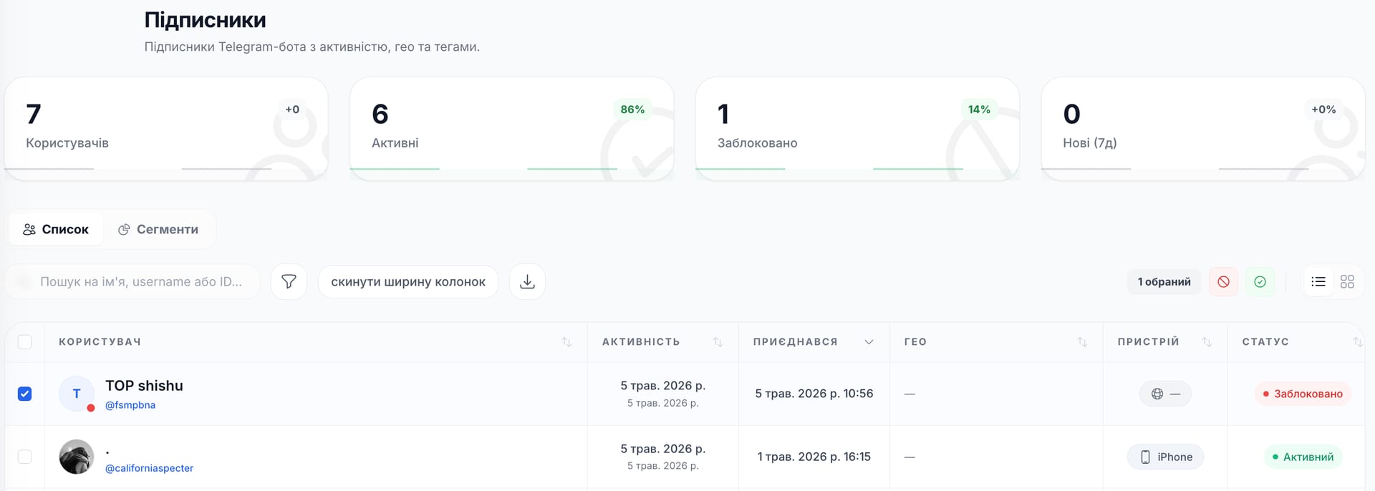
Task: Sort by Активність column arrows
Action: pos(718,342)
